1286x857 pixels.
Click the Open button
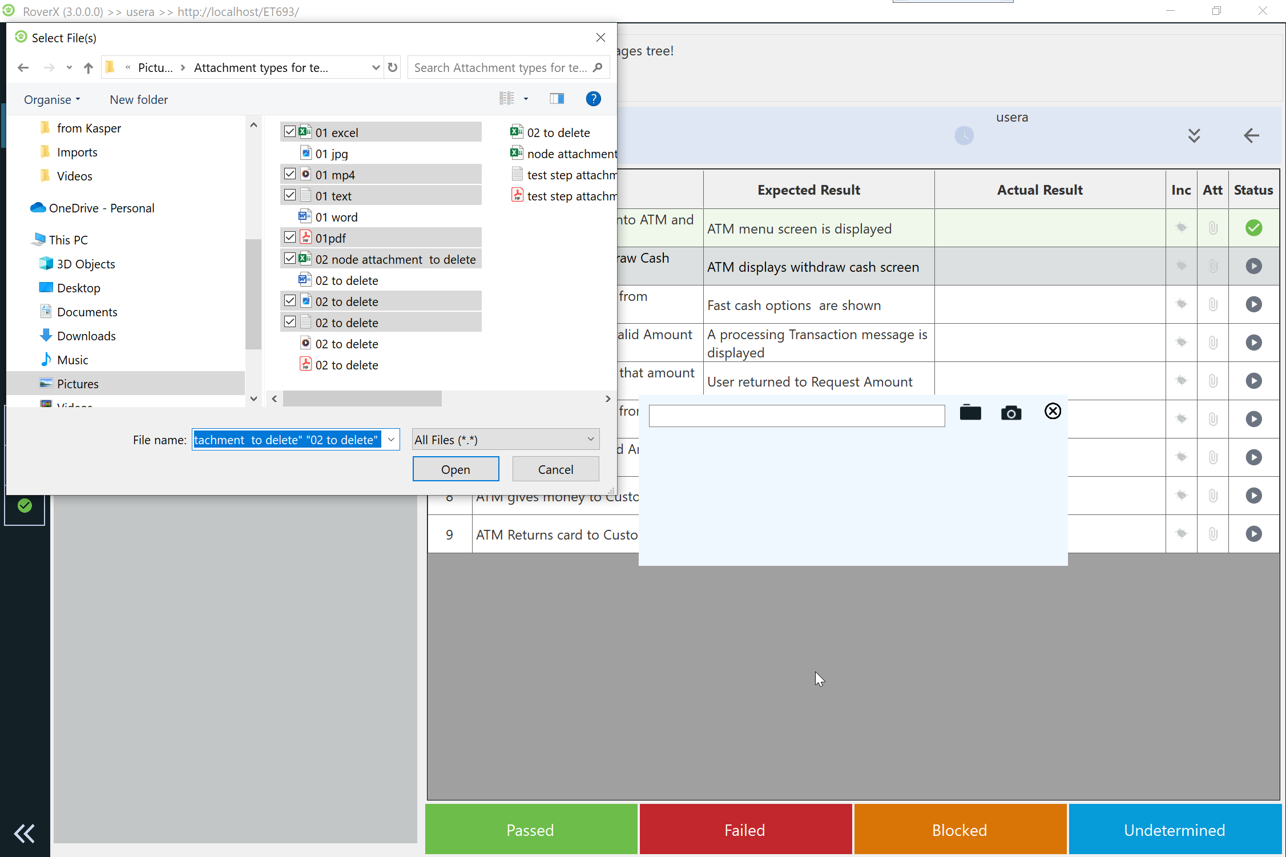point(455,469)
